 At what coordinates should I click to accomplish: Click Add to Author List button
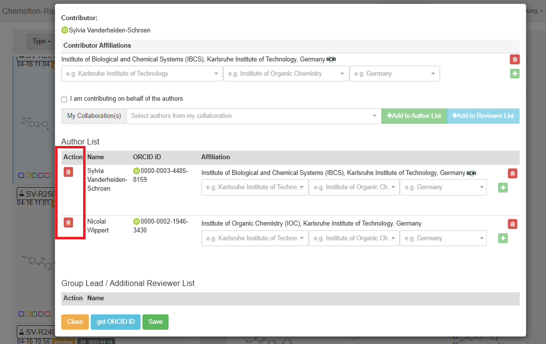tap(414, 116)
